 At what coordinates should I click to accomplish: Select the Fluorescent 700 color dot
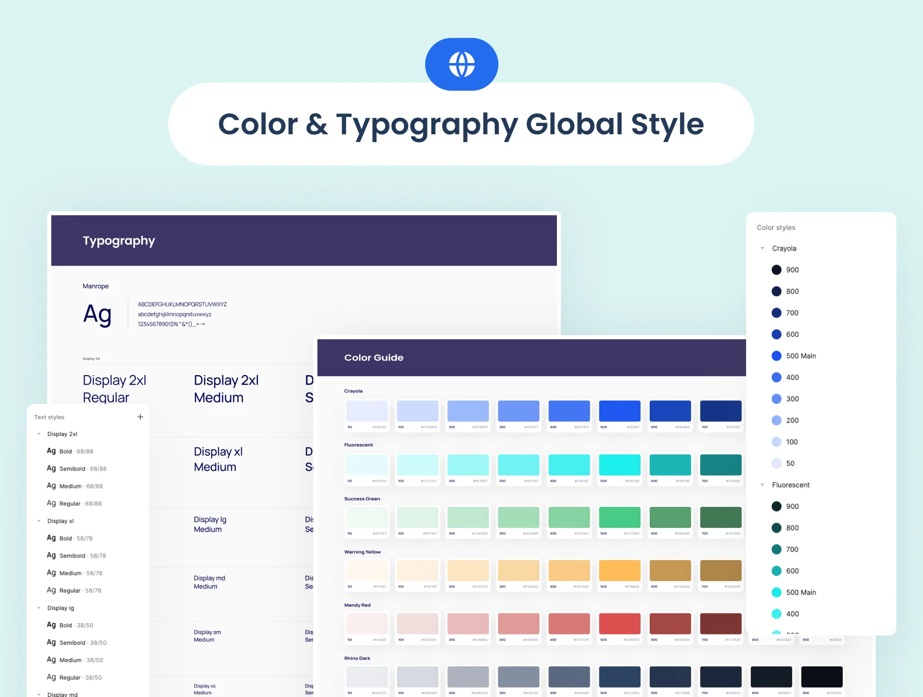pos(776,549)
